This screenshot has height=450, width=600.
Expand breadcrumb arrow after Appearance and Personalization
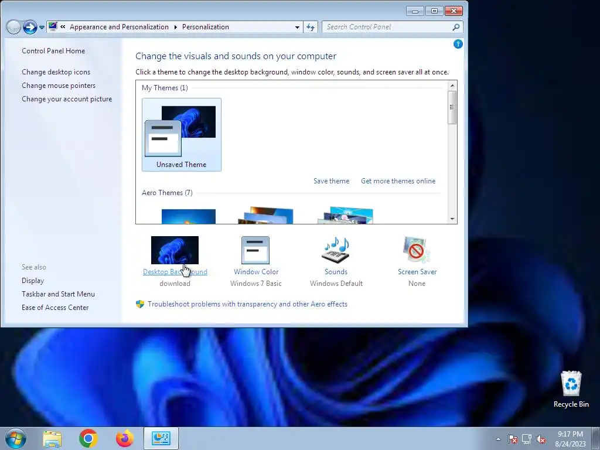[x=176, y=27]
